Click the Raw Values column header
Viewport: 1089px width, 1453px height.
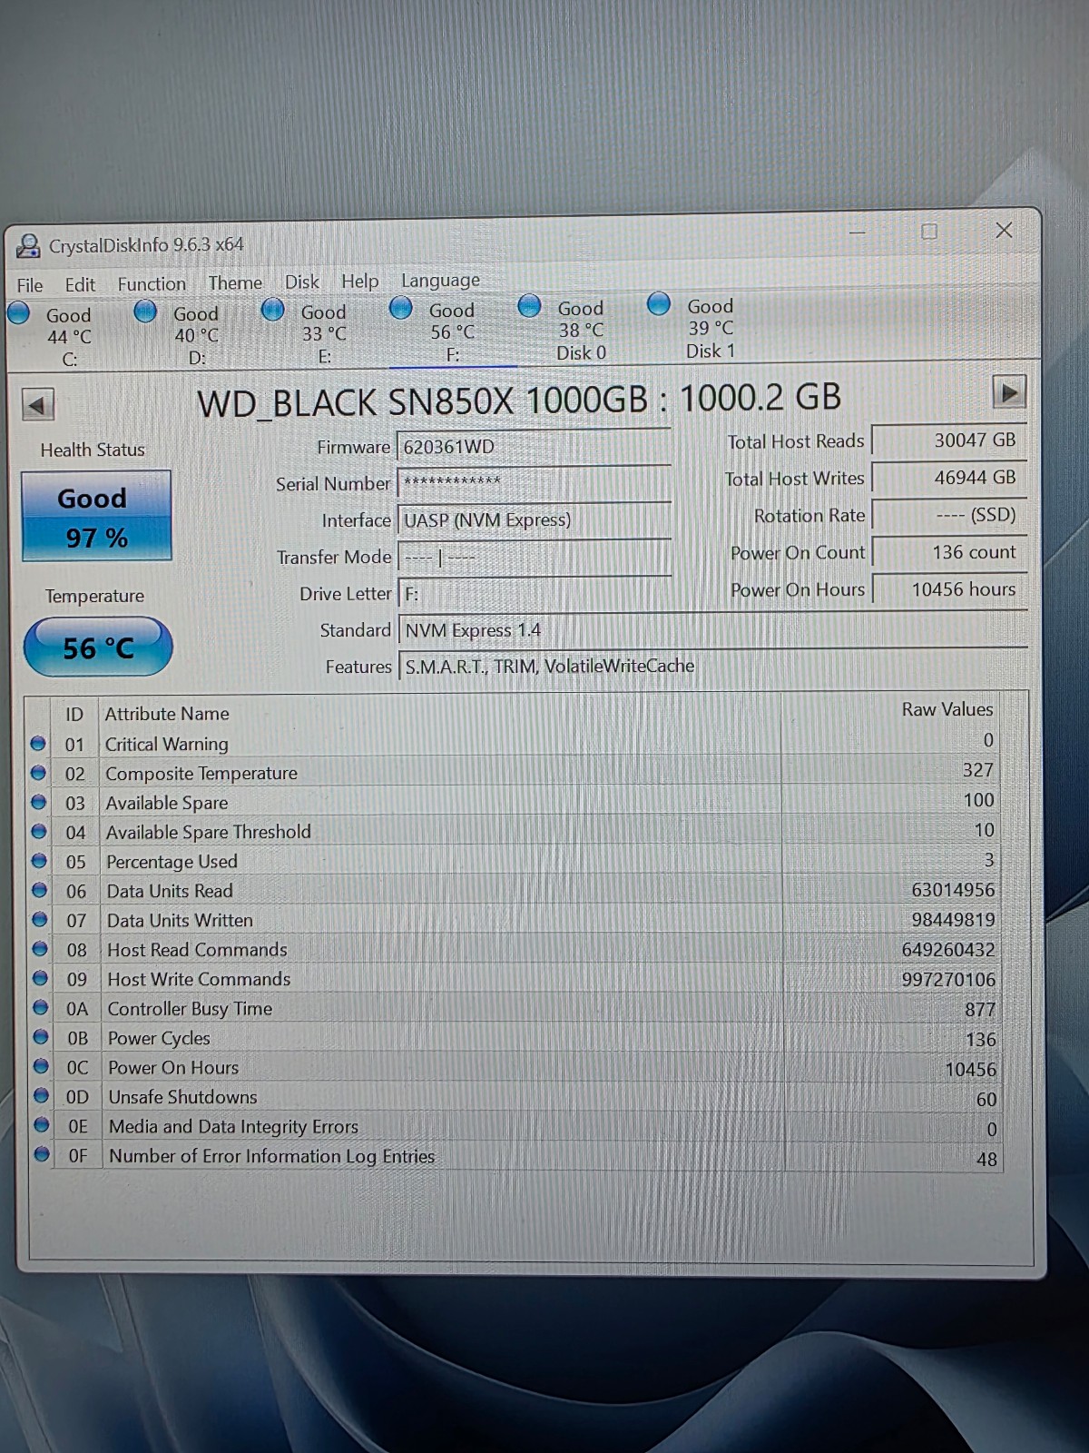tap(947, 709)
